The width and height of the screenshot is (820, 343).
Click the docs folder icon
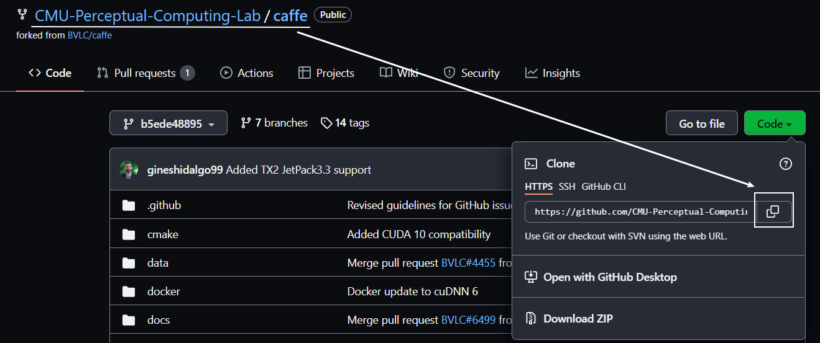[129, 320]
